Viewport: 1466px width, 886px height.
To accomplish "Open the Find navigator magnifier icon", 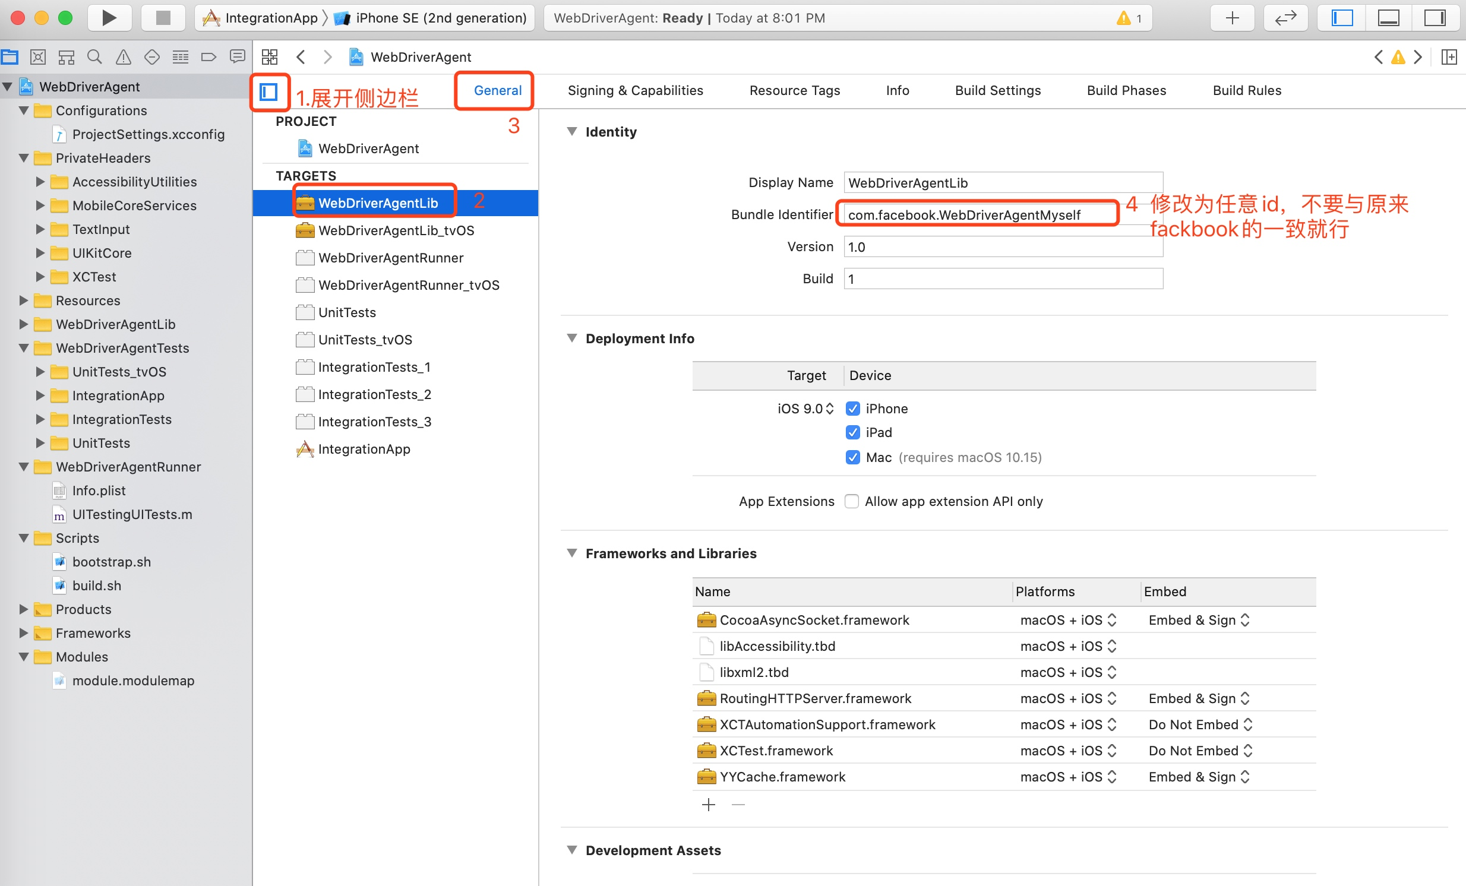I will (x=94, y=57).
